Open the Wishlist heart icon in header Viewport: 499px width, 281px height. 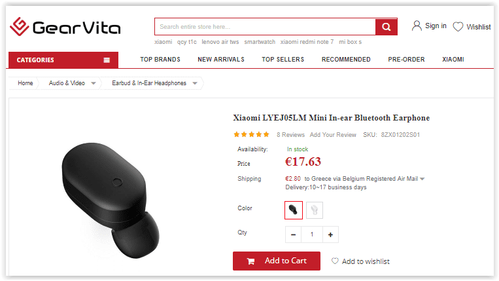tap(458, 27)
